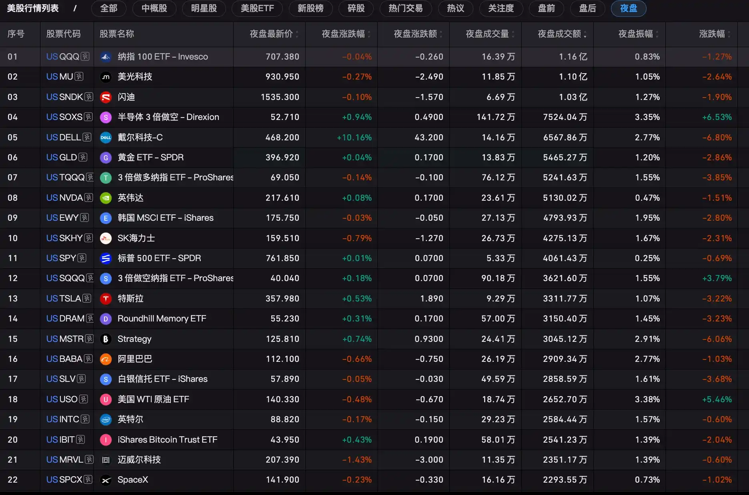
Task: Click 3 倍做空纳指 ETF row name
Action: tap(175, 278)
